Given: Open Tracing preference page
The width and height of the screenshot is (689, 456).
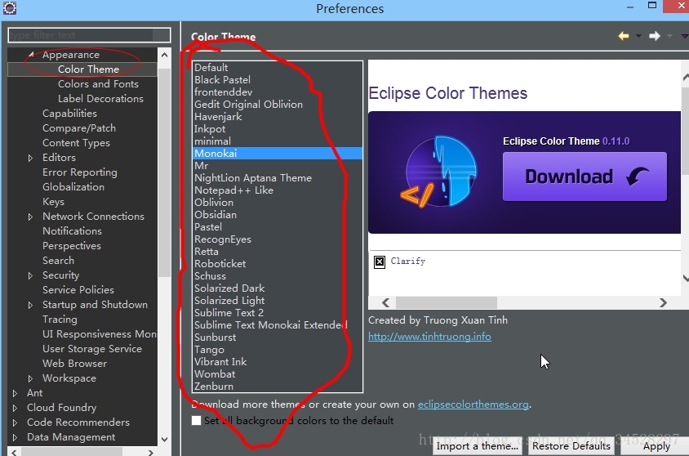Looking at the screenshot, I should (60, 320).
